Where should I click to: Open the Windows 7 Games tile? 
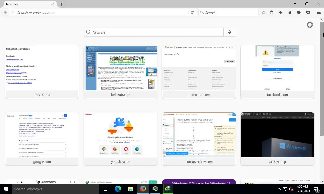(x=199, y=182)
